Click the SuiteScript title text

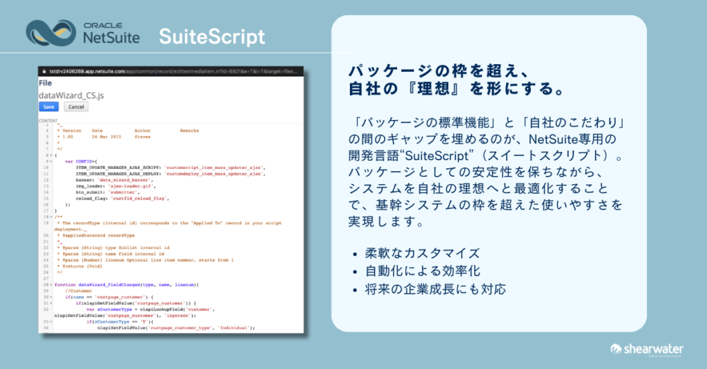tap(211, 36)
